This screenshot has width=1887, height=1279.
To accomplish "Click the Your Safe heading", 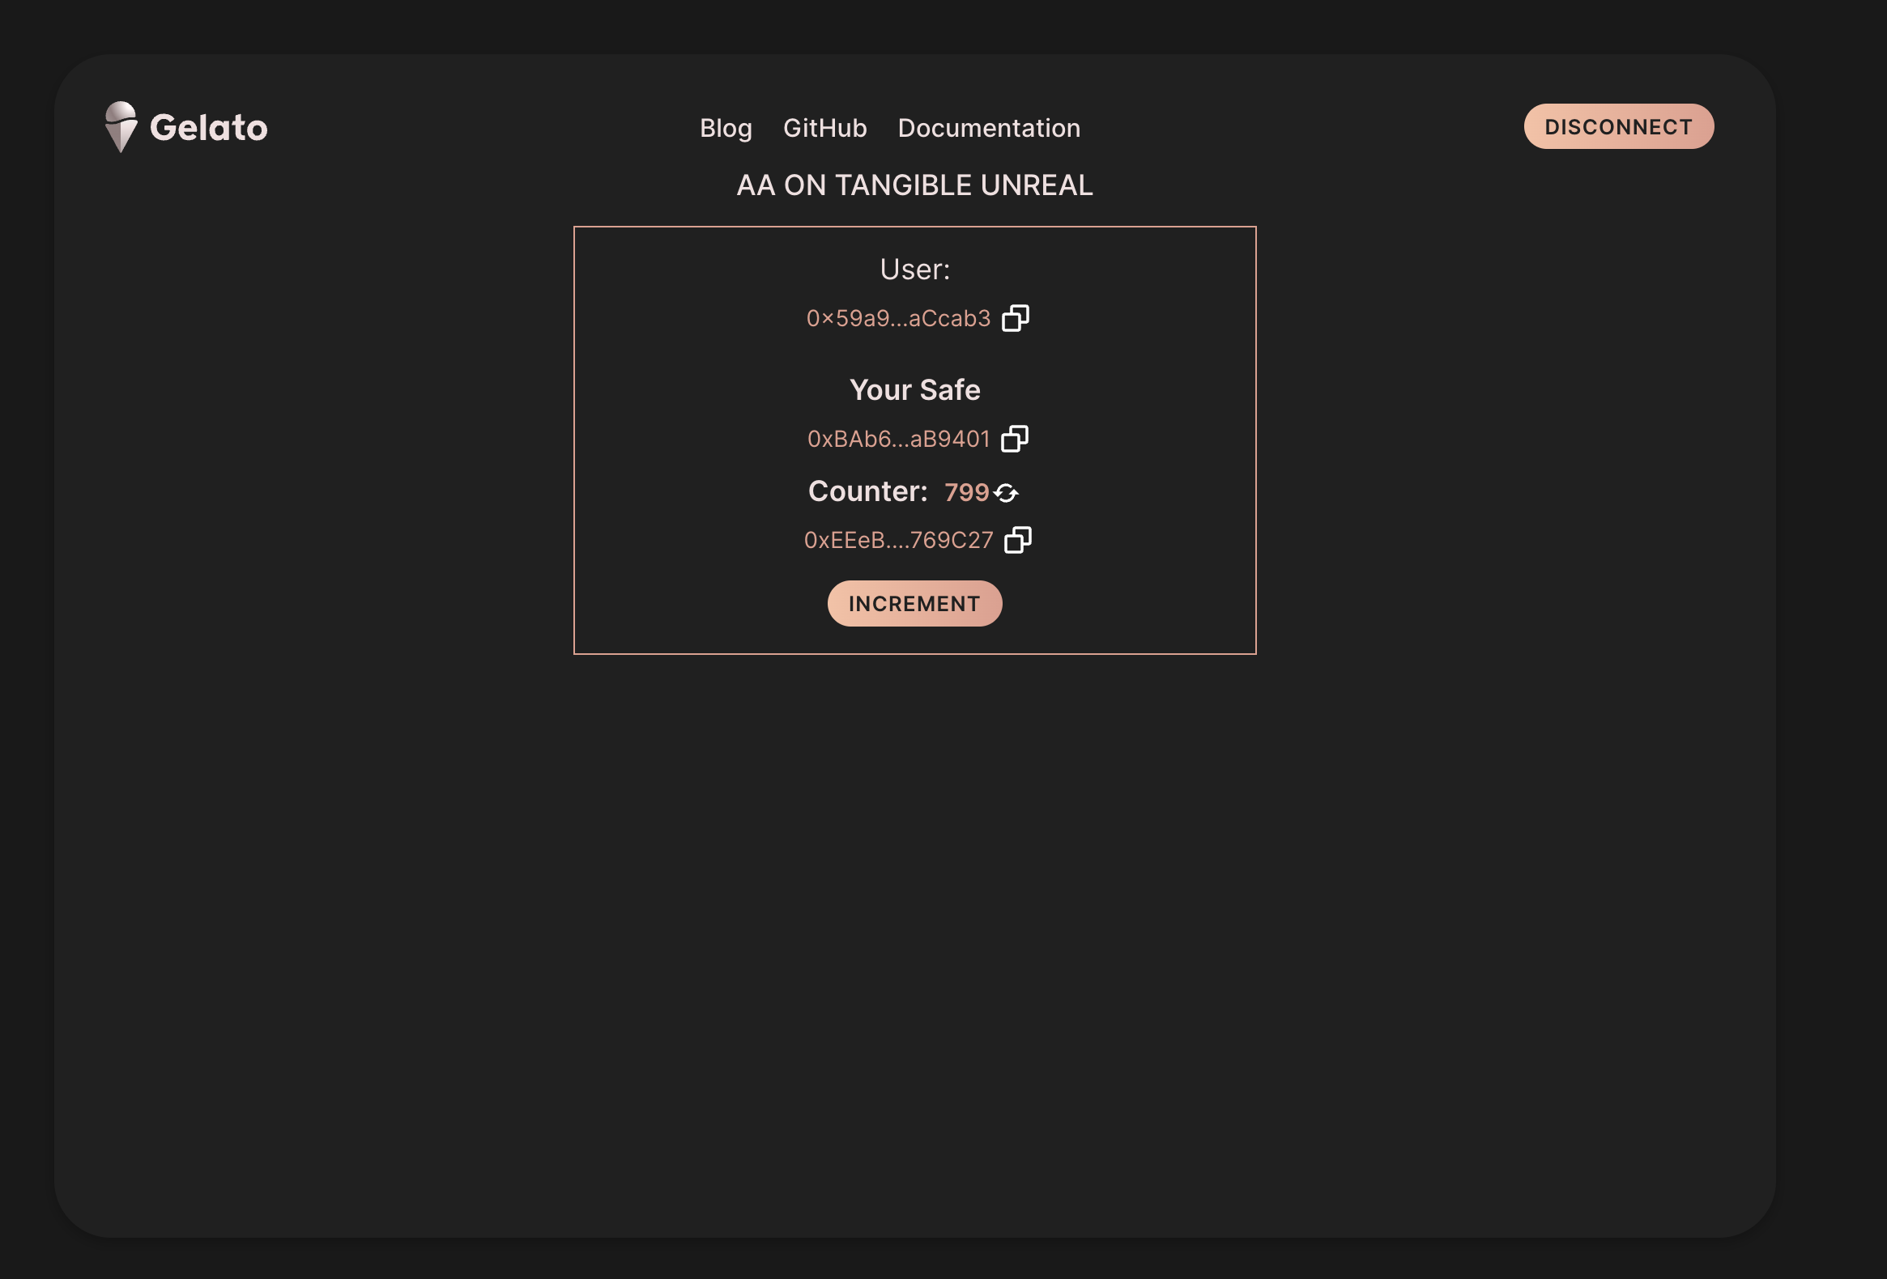I will pos(914,389).
